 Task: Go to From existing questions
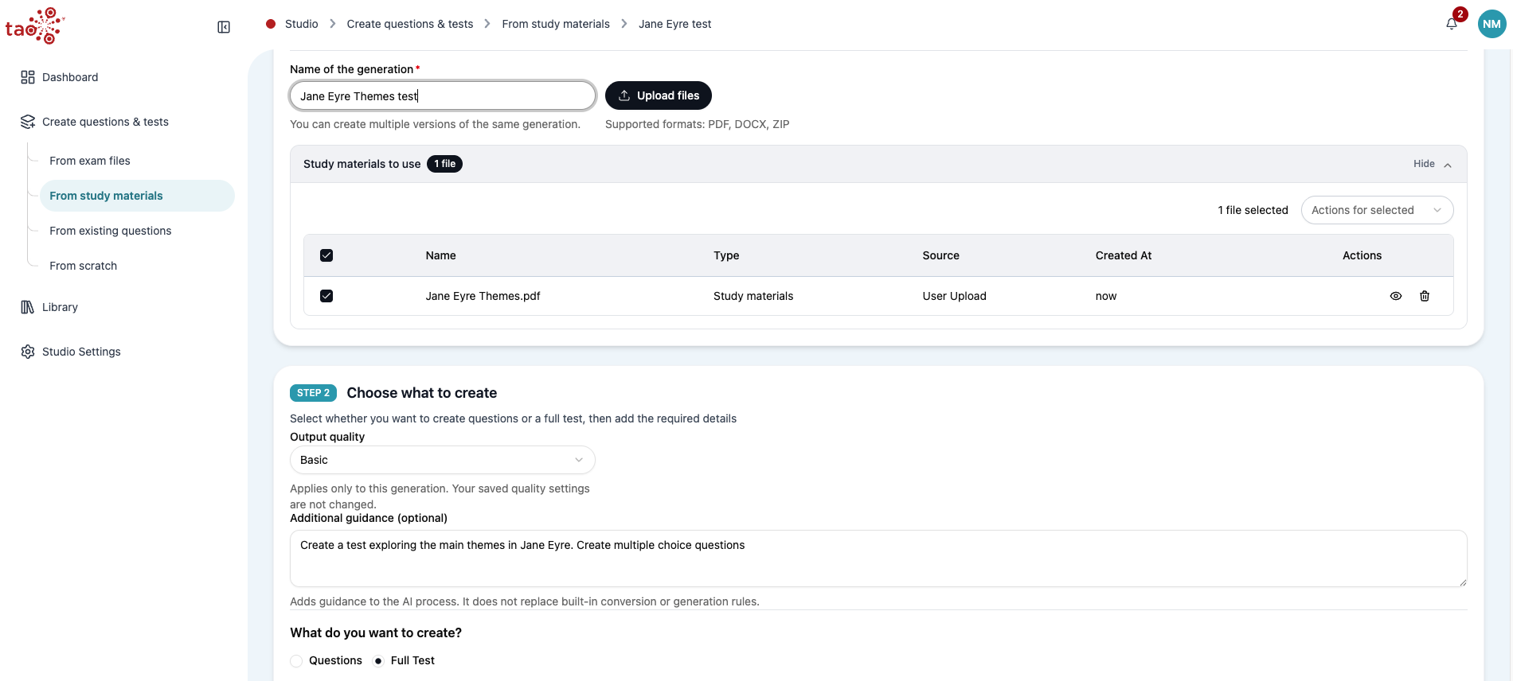click(x=111, y=231)
